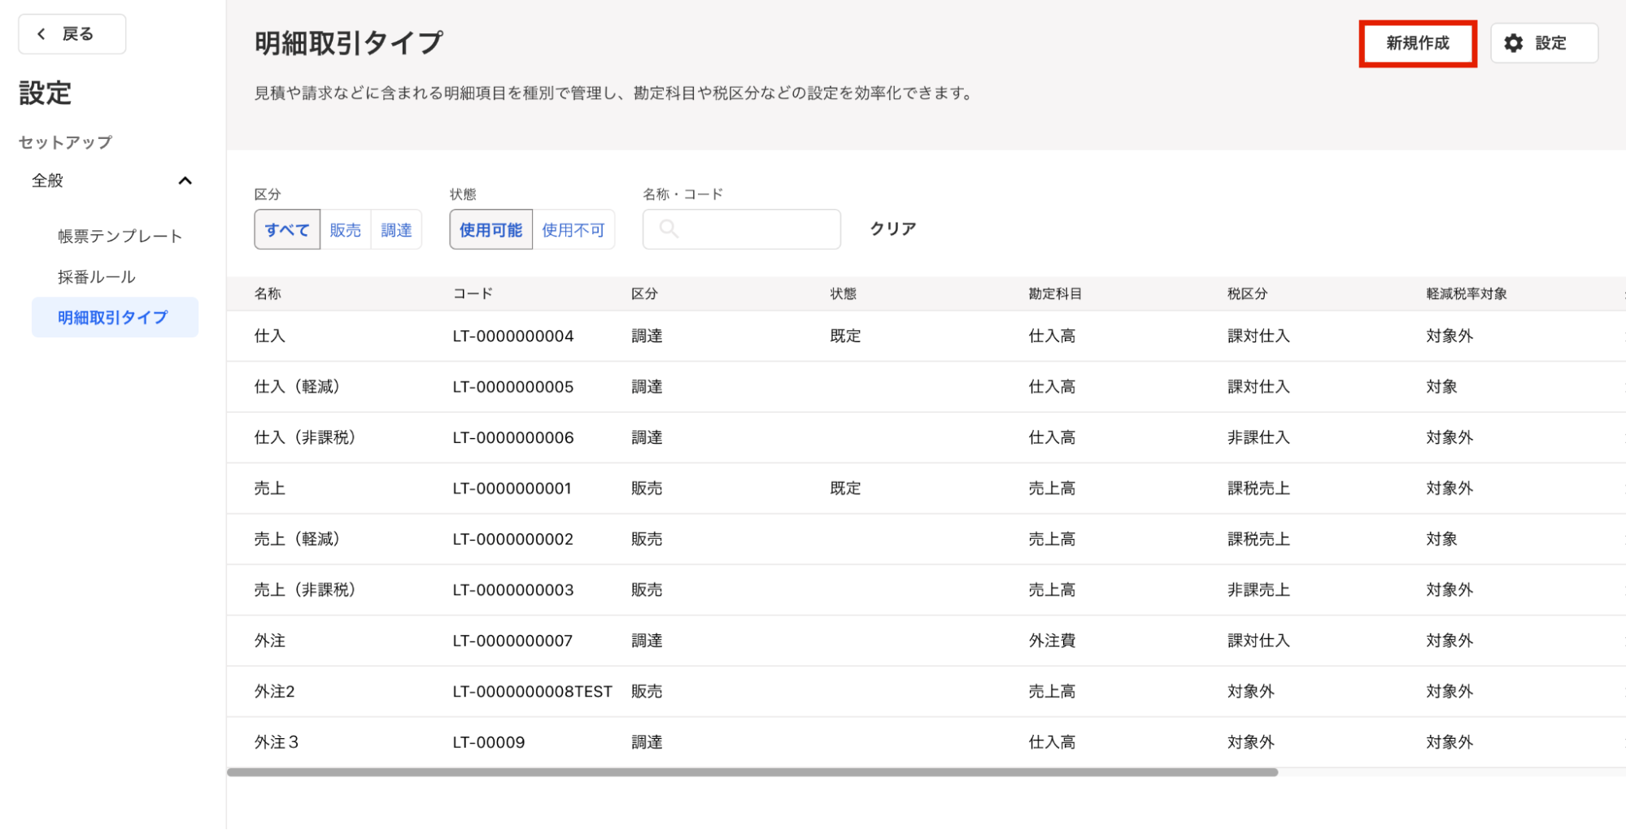Click 非課売上 tax category cell

tap(1258, 590)
